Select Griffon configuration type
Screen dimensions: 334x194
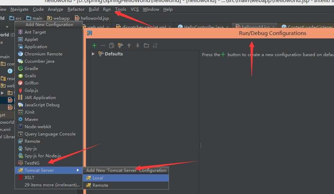pos(49,83)
